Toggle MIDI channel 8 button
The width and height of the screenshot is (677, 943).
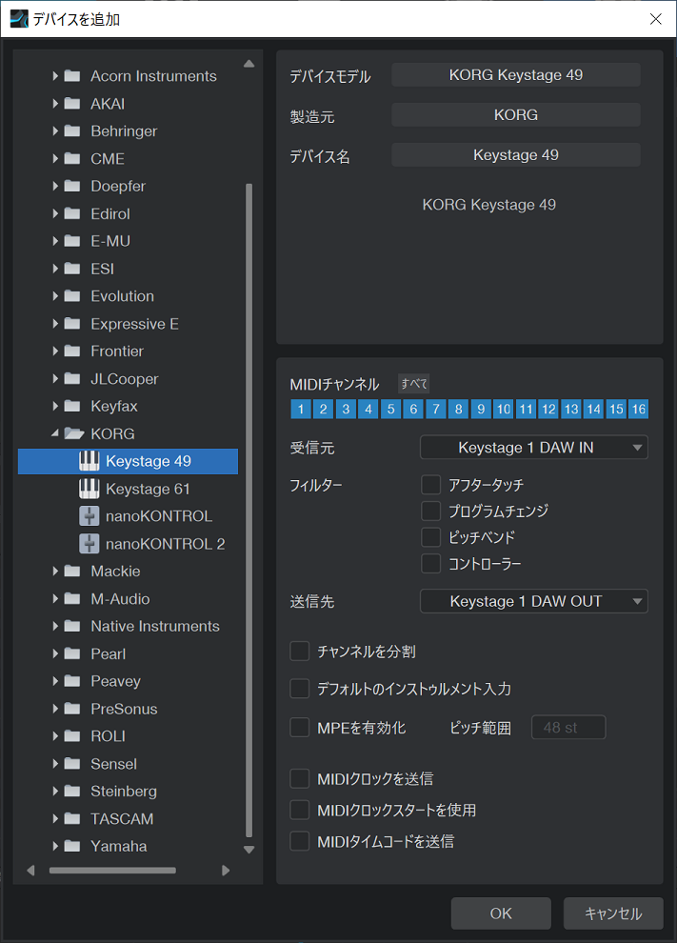tap(459, 410)
